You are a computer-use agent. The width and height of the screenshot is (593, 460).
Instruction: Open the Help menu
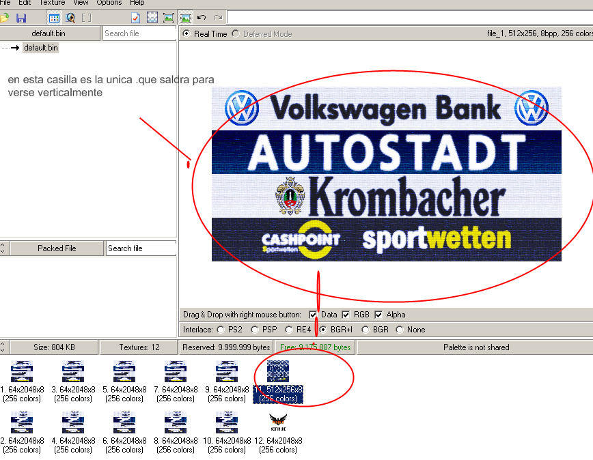pyautogui.click(x=137, y=3)
